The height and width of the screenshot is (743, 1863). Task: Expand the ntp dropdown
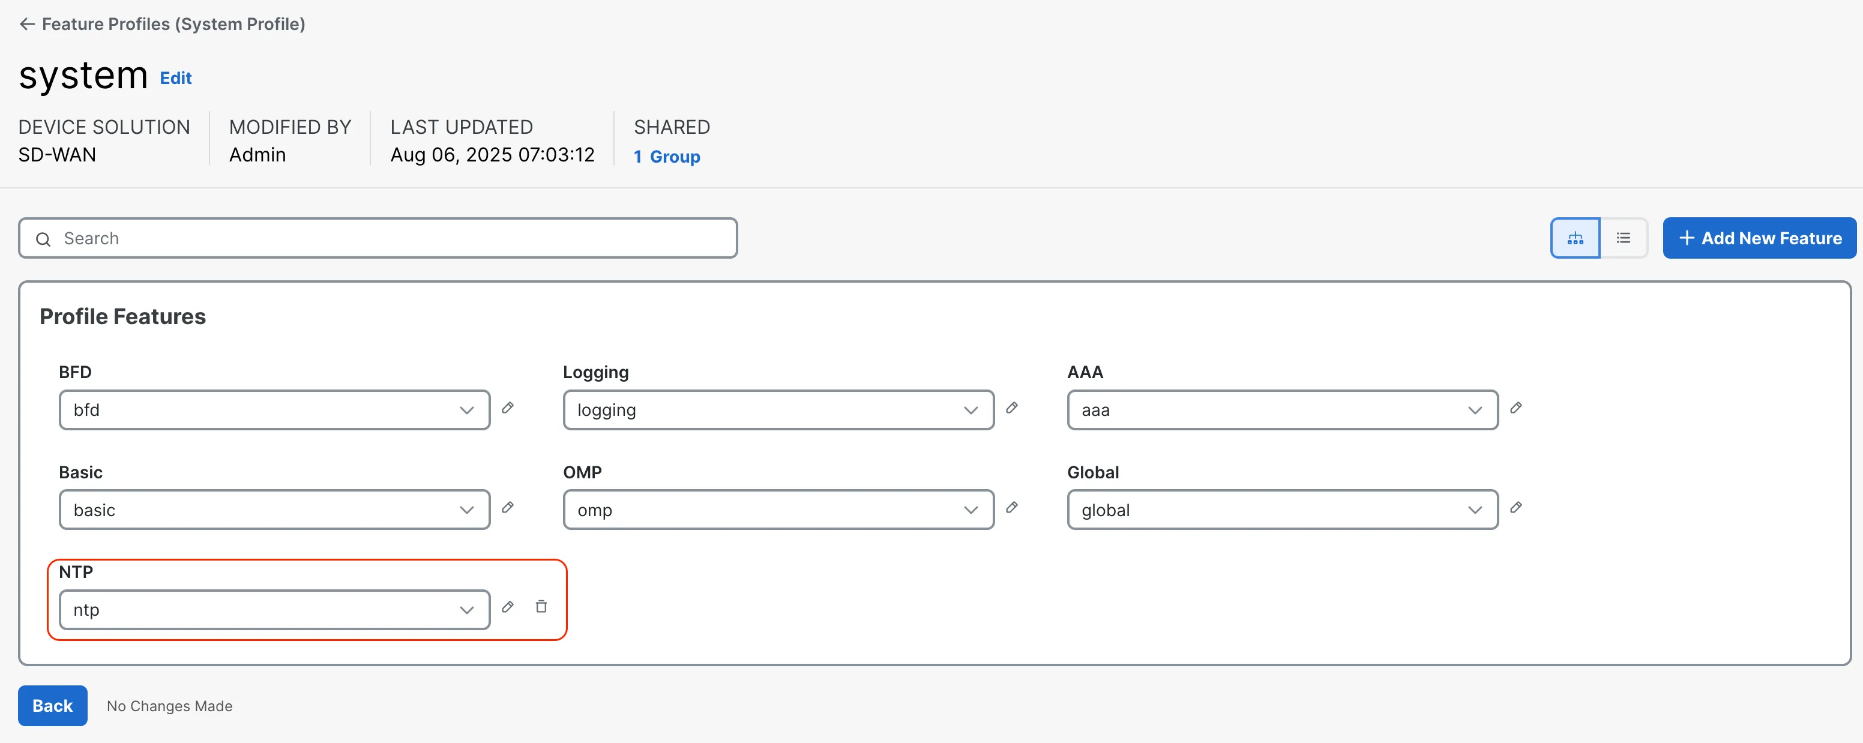point(274,610)
